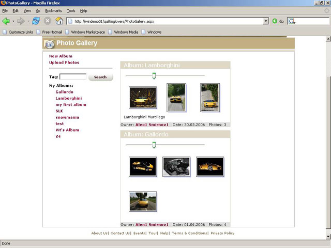This screenshot has width=331, height=248.
Task: Click the page scrollbar down arrow
Action: 328,237
